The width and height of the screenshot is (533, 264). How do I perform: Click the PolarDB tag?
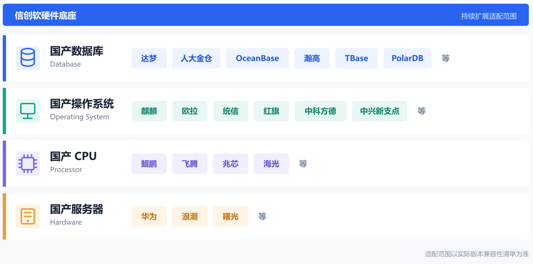point(408,58)
